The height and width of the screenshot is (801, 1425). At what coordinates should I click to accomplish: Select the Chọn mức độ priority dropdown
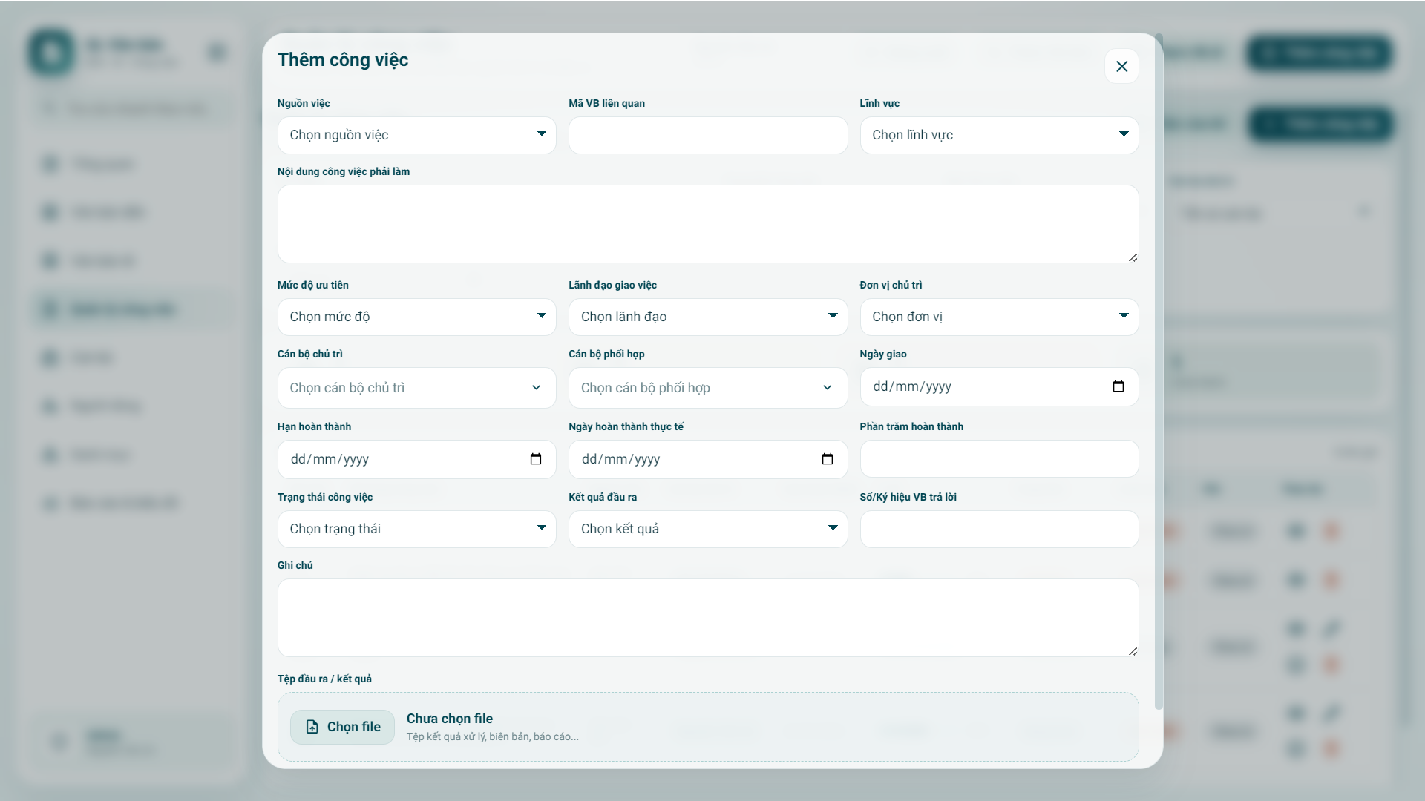coord(416,317)
